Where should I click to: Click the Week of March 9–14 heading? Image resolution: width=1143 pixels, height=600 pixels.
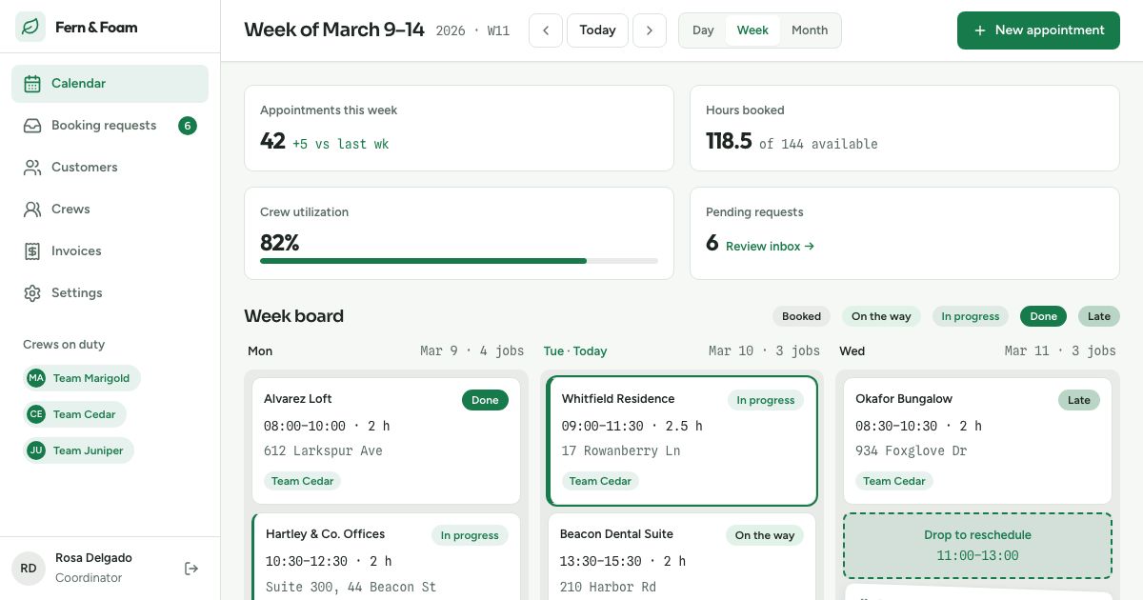(334, 30)
